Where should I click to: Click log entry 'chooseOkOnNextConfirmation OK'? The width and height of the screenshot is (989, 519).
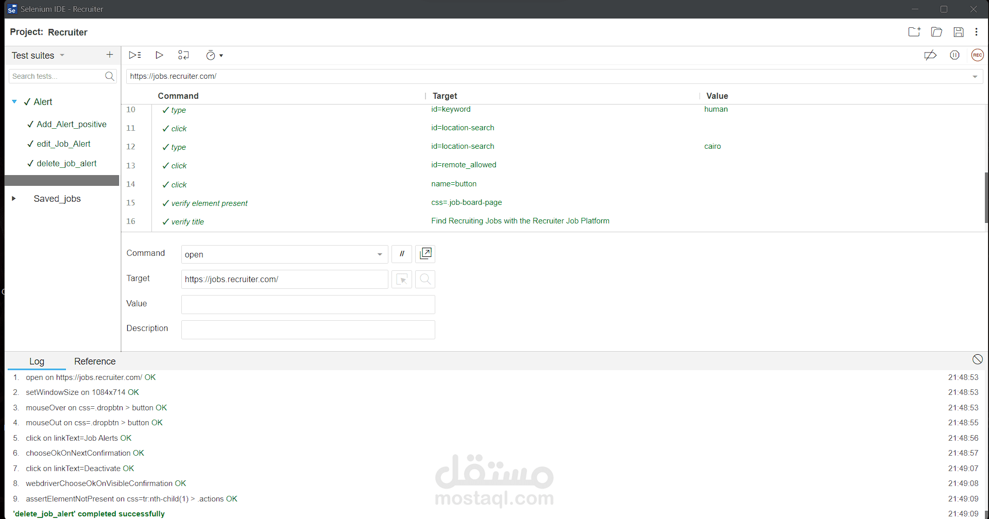(x=85, y=453)
